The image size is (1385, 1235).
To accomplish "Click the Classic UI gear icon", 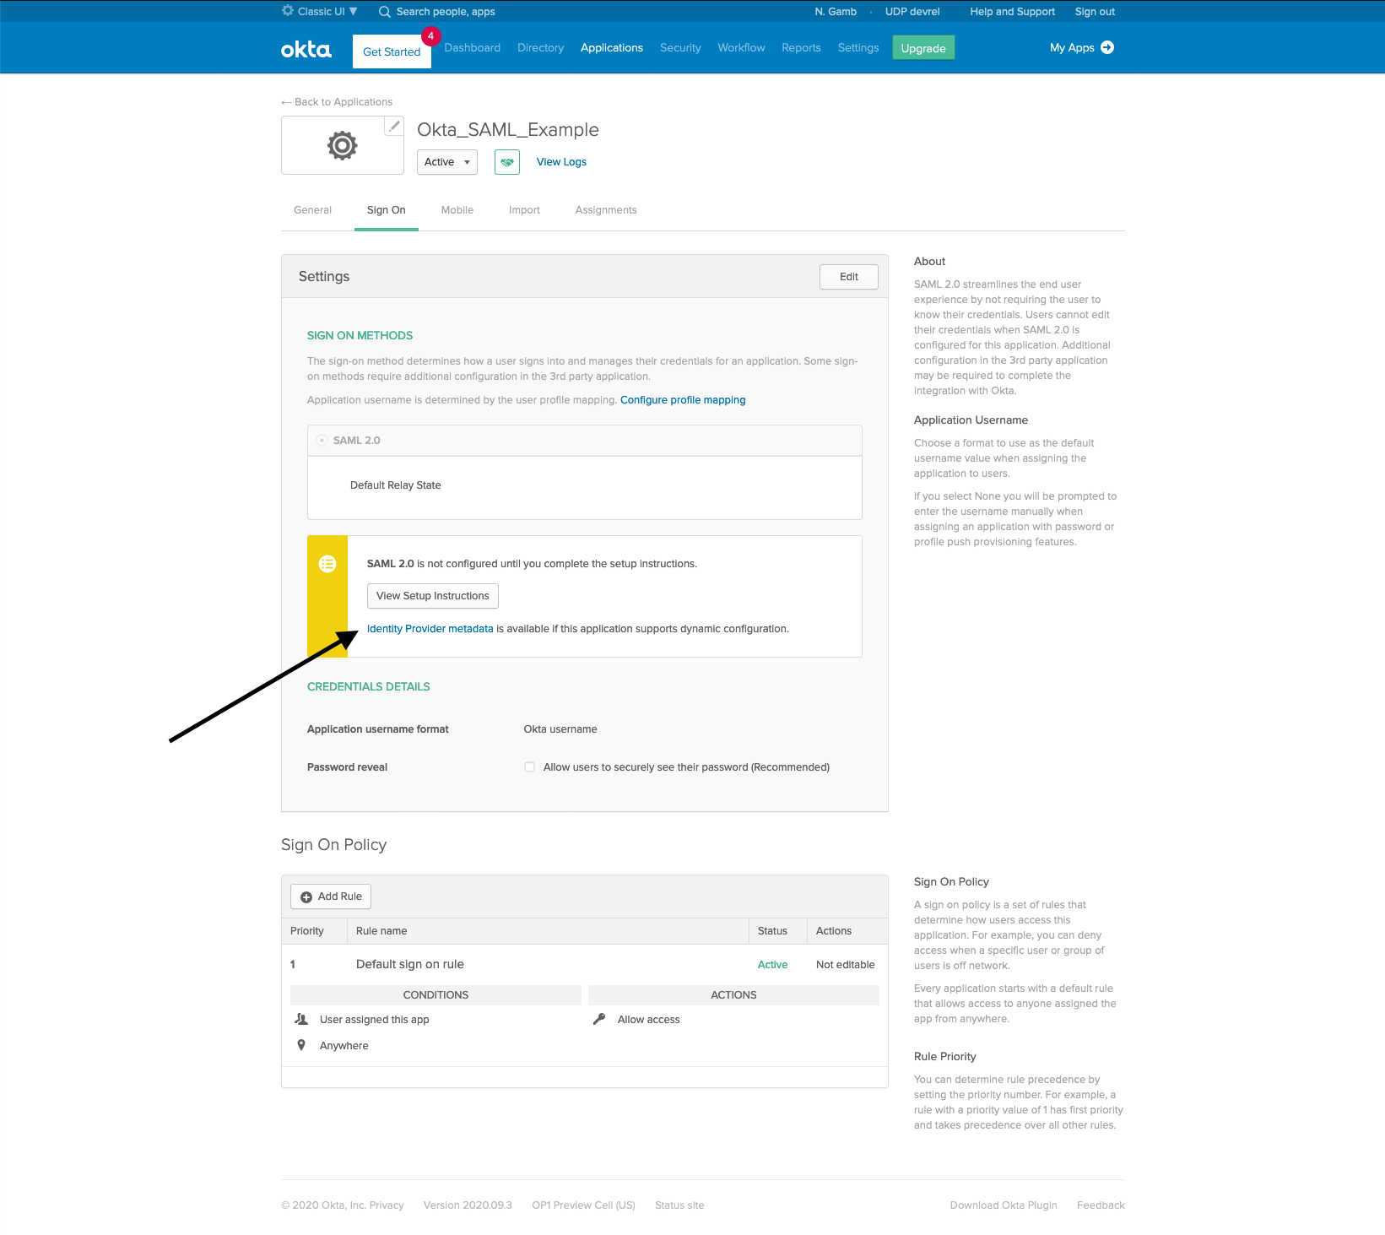I will [x=288, y=11].
